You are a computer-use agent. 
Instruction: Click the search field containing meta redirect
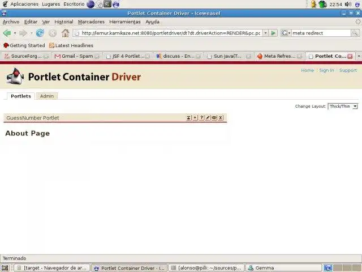point(321,33)
